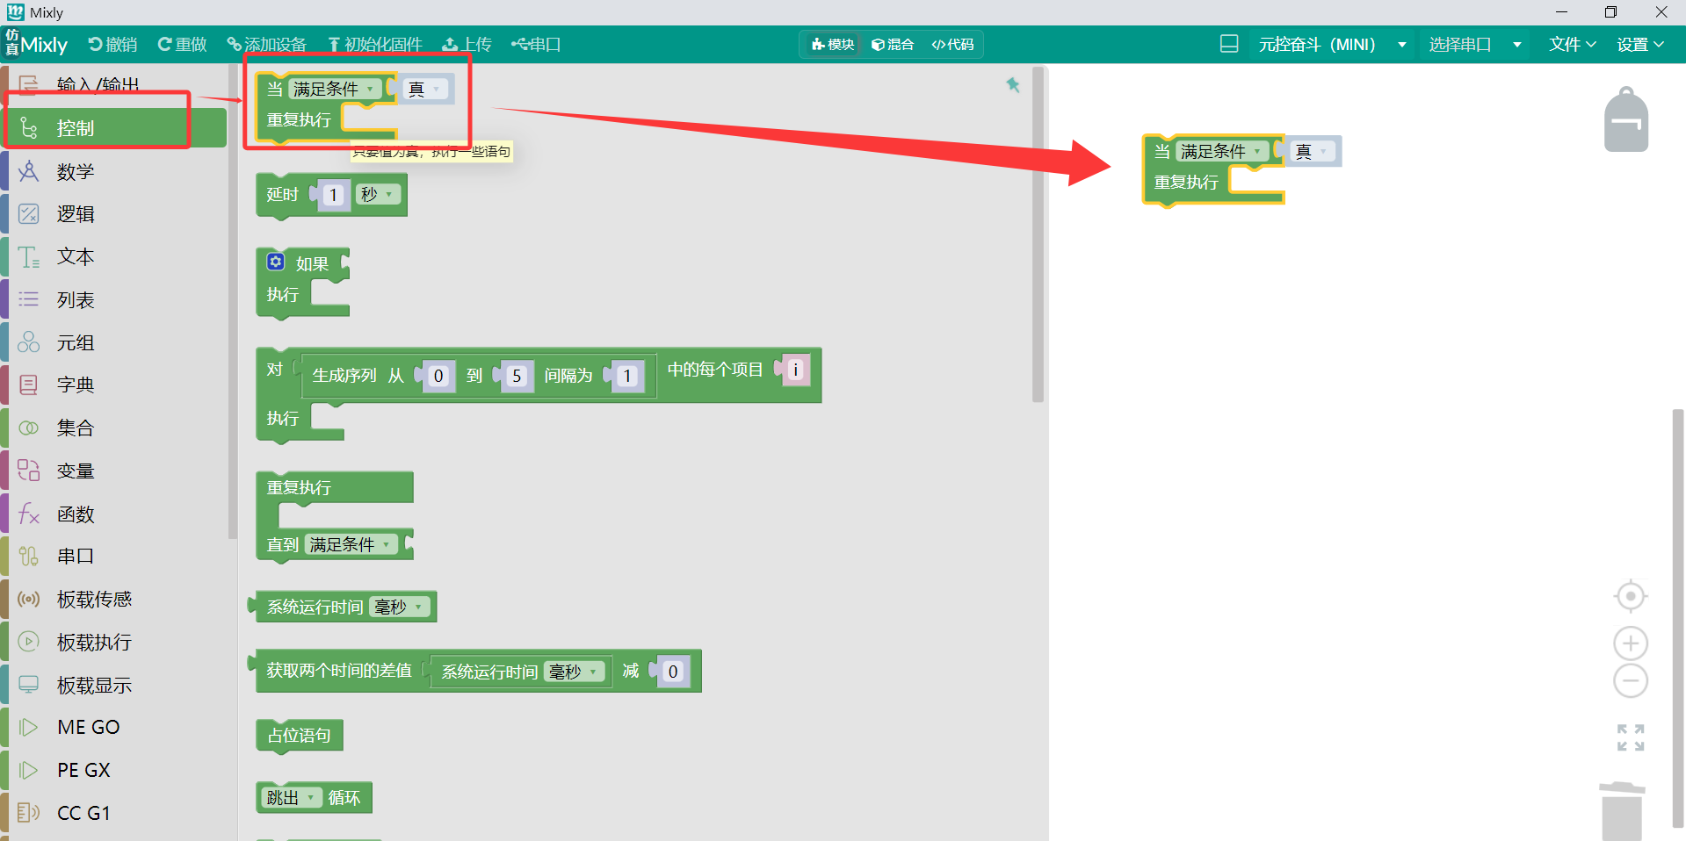Click the trash can icon
1686x841 pixels.
tap(1622, 811)
